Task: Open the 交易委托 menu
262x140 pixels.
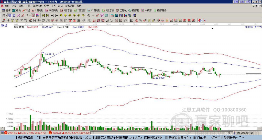Action: click(70, 6)
